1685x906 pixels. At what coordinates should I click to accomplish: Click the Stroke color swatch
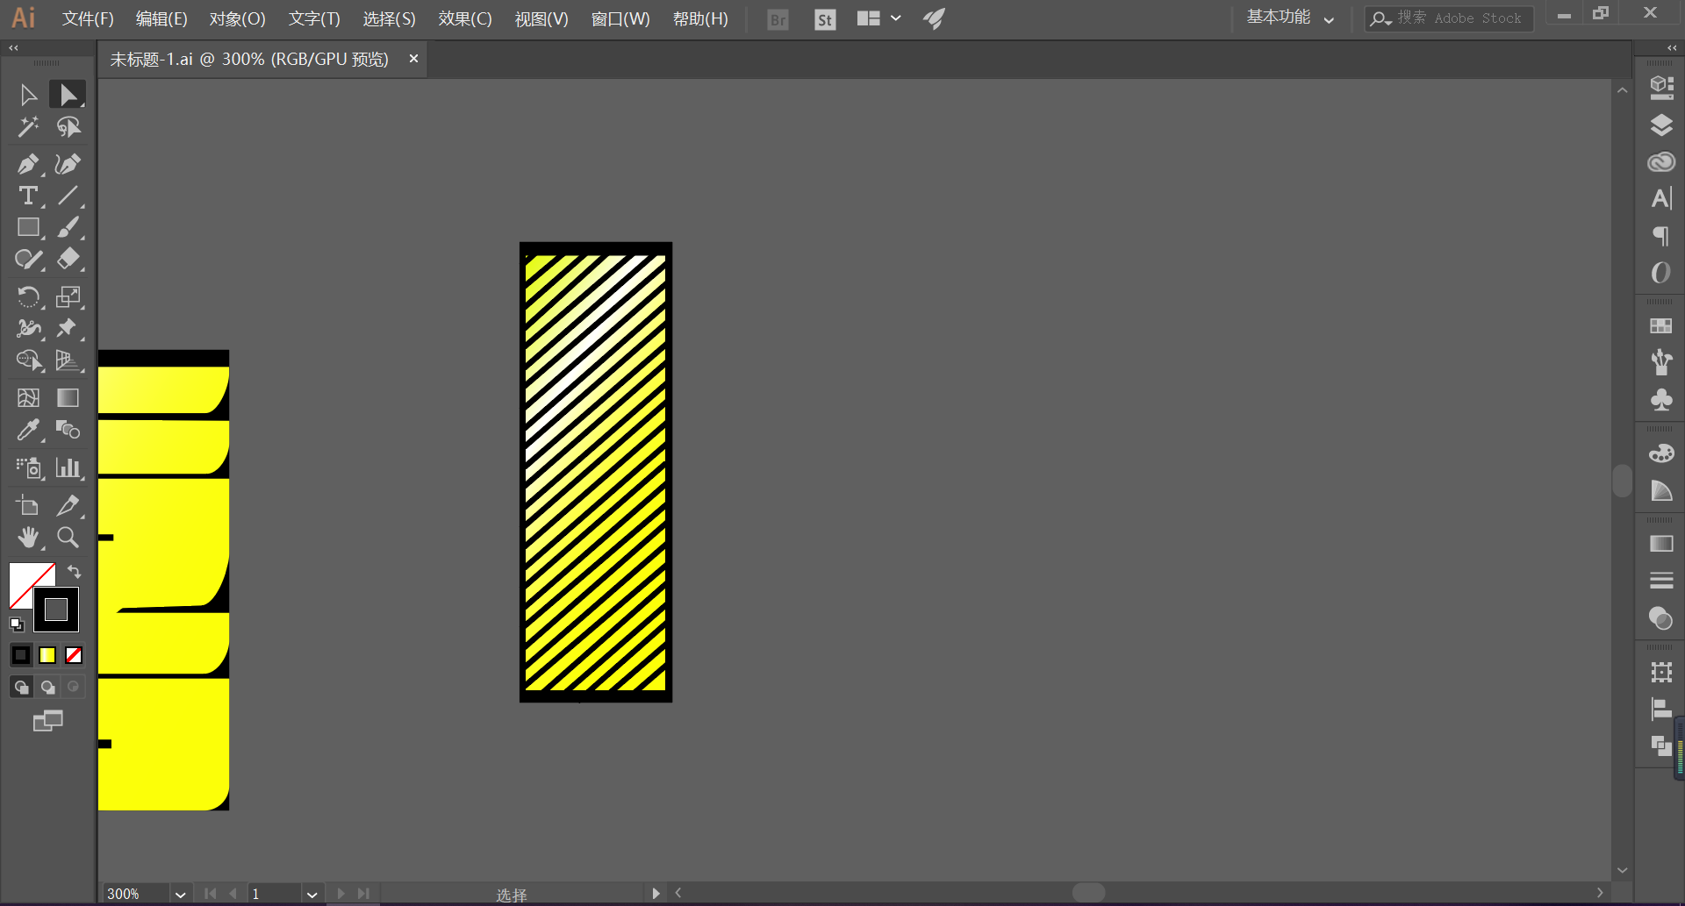point(56,610)
